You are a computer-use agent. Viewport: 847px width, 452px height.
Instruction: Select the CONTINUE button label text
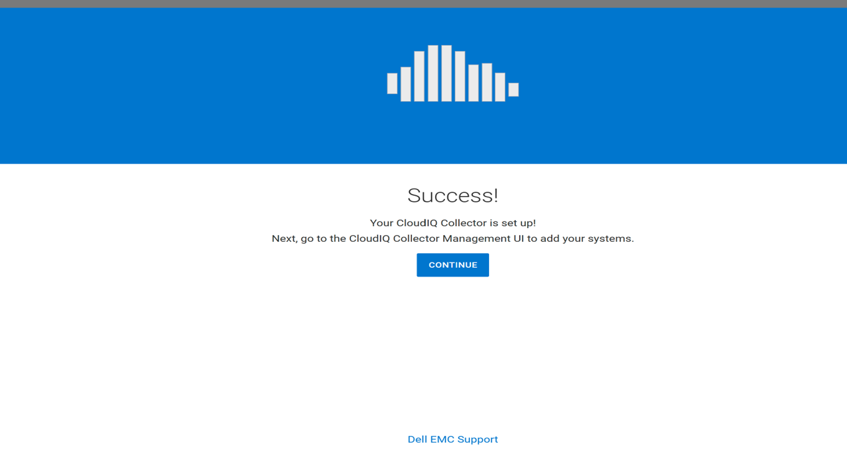(x=452, y=264)
